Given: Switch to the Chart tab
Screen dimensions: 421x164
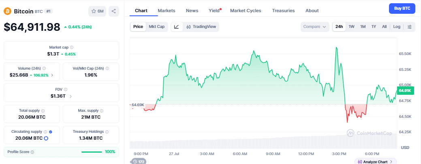Looking at the screenshot, I should tap(141, 11).
